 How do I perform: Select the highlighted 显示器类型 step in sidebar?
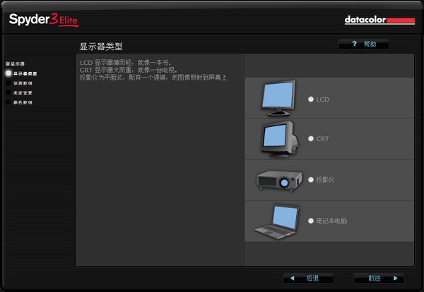(x=22, y=73)
